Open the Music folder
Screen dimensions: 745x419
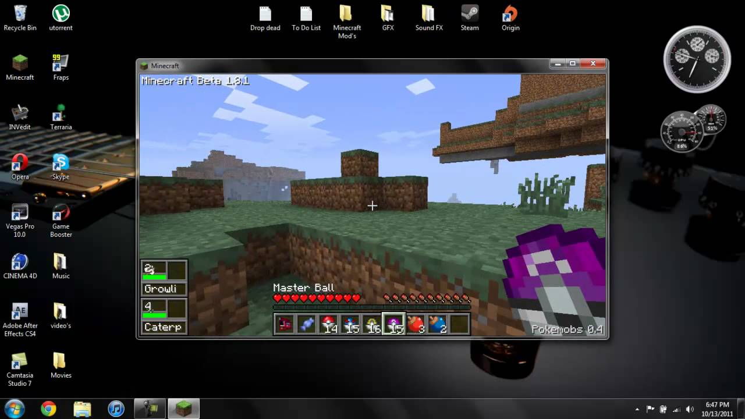(x=61, y=267)
